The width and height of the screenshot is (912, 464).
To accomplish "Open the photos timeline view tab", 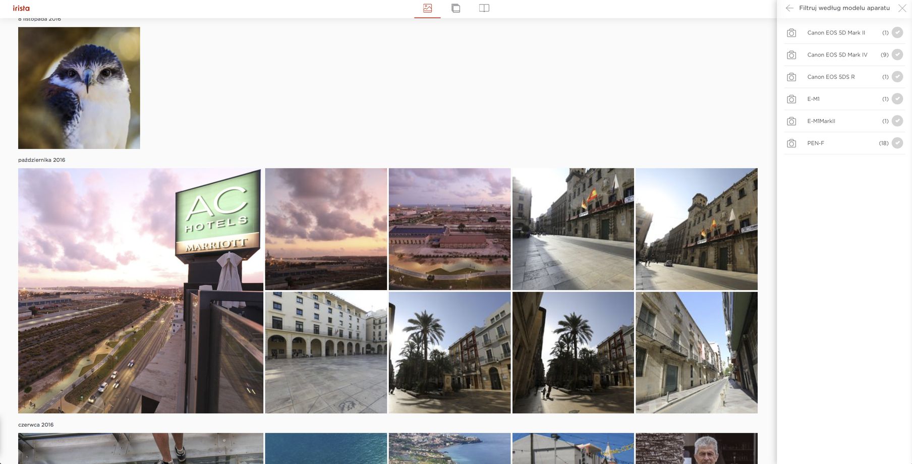I will (427, 8).
